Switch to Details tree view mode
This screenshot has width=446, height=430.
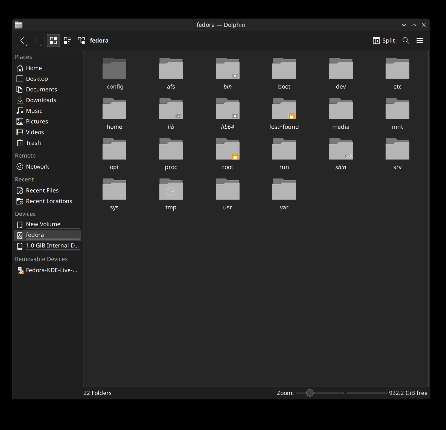pos(81,41)
